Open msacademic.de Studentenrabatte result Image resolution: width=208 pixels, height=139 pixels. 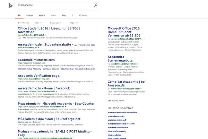tap(47, 44)
